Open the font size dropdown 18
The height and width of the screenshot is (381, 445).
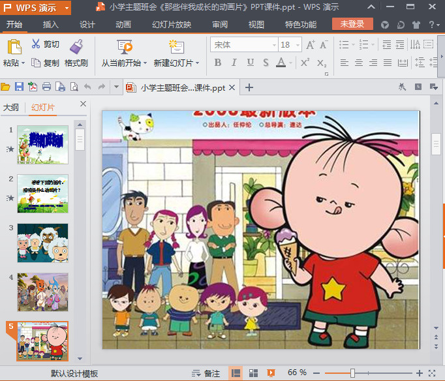click(x=298, y=45)
